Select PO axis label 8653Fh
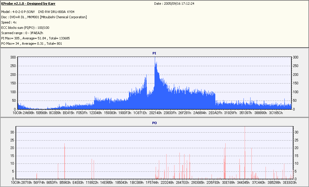Screen dimensions: 309x187 tap(52, 183)
